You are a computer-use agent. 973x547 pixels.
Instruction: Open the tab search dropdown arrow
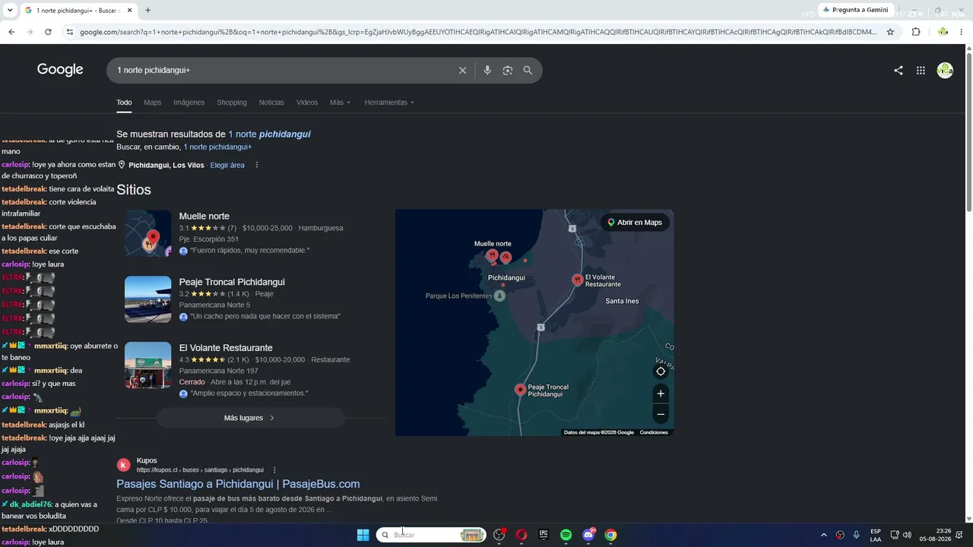tap(9, 11)
